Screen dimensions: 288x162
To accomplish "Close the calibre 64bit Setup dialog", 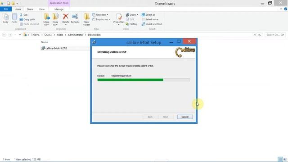I will [x=189, y=41].
